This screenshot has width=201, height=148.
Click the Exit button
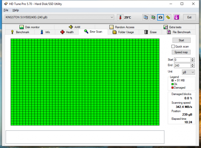coord(189,17)
